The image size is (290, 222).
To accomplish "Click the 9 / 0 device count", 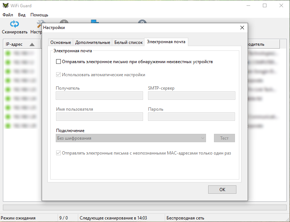I will 64,218.
